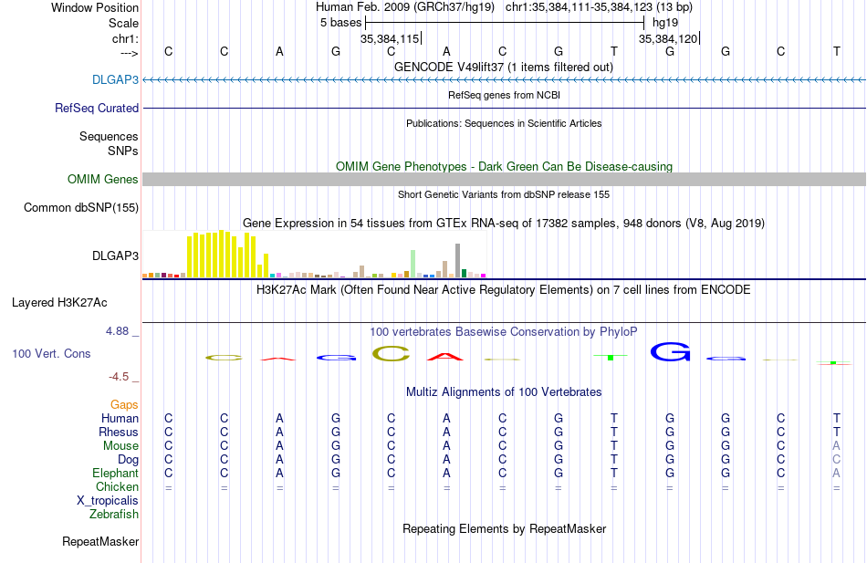Click the 5 bases scale text

340,23
